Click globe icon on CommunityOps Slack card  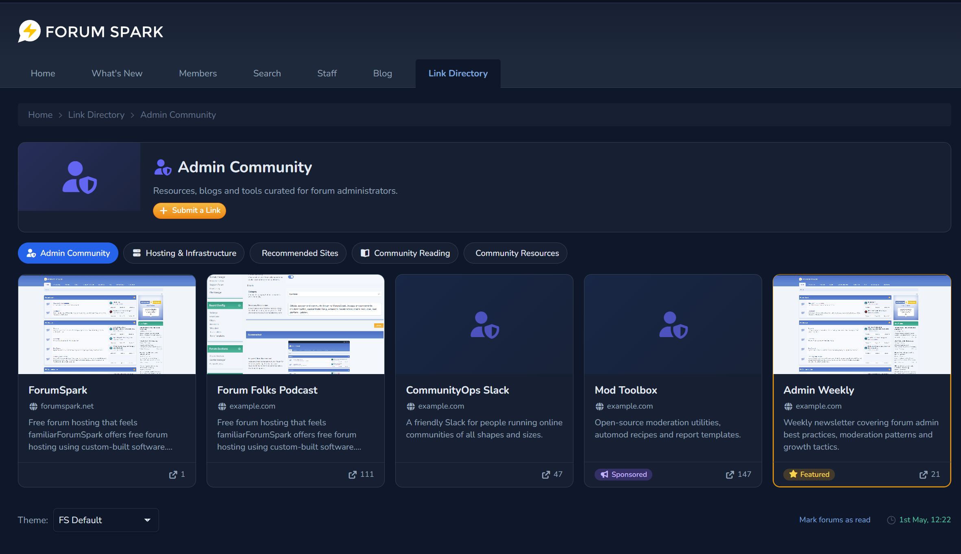tap(411, 406)
